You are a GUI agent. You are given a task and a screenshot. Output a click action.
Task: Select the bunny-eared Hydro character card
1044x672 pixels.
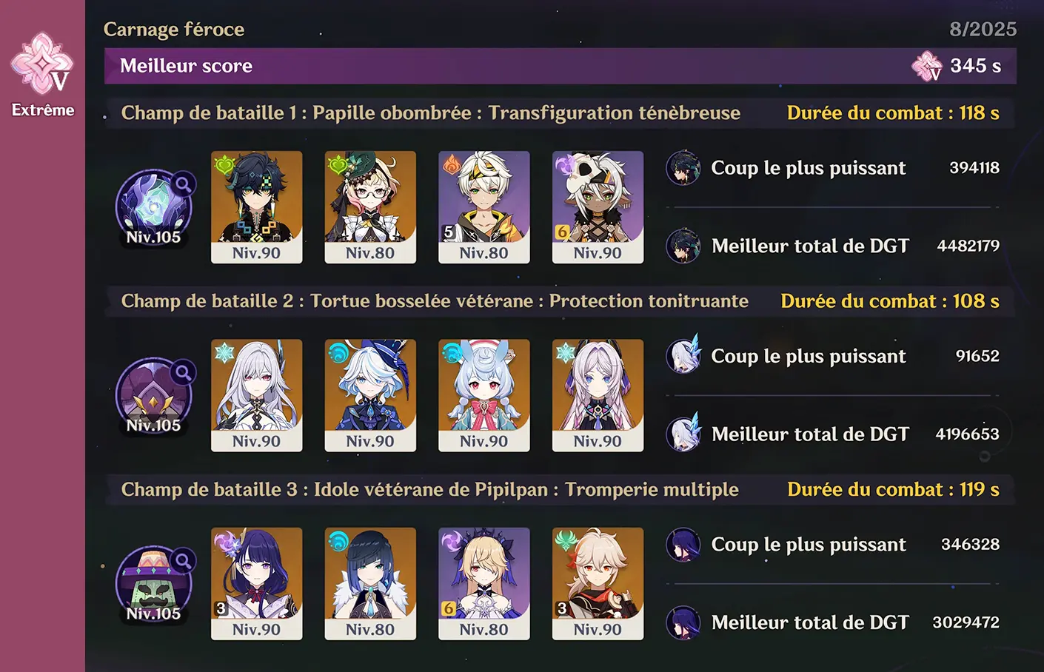pyautogui.click(x=484, y=395)
